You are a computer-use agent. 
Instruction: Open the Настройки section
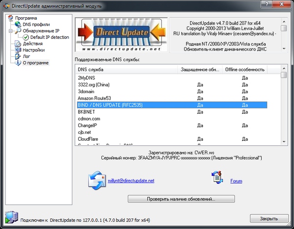pyautogui.click(x=33, y=50)
